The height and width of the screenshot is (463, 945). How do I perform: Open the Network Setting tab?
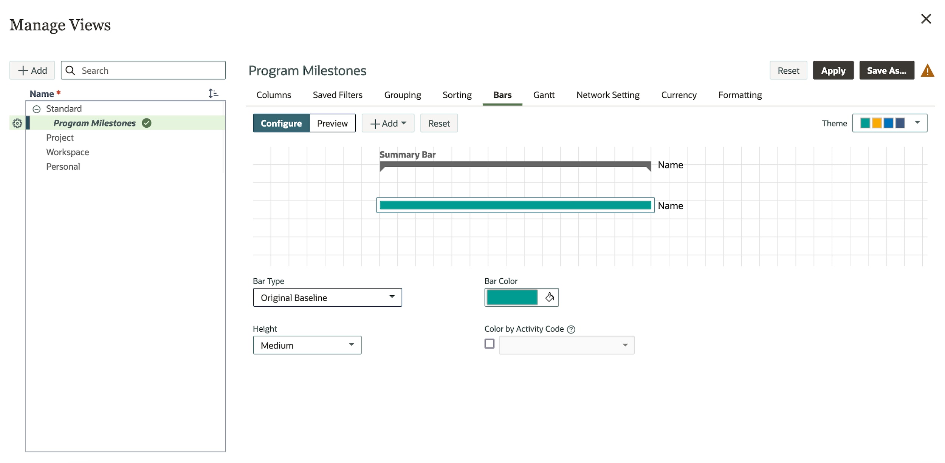pos(608,95)
